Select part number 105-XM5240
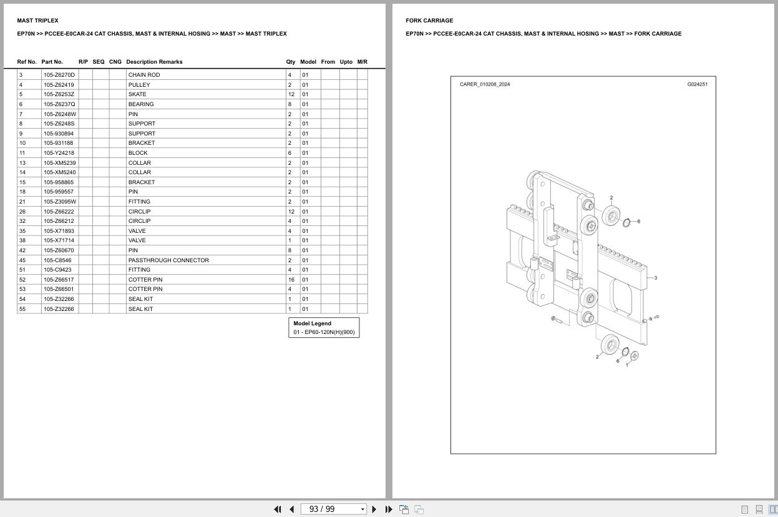Screen dimensions: 778x517 point(60,172)
